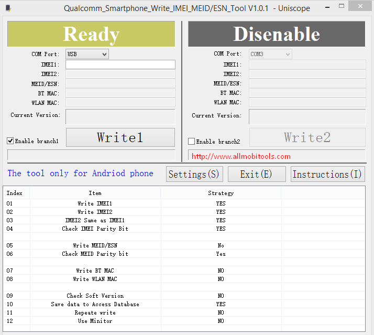Click the Item column header
Image resolution: width=374 pixels, height=335 pixels.
pos(95,193)
